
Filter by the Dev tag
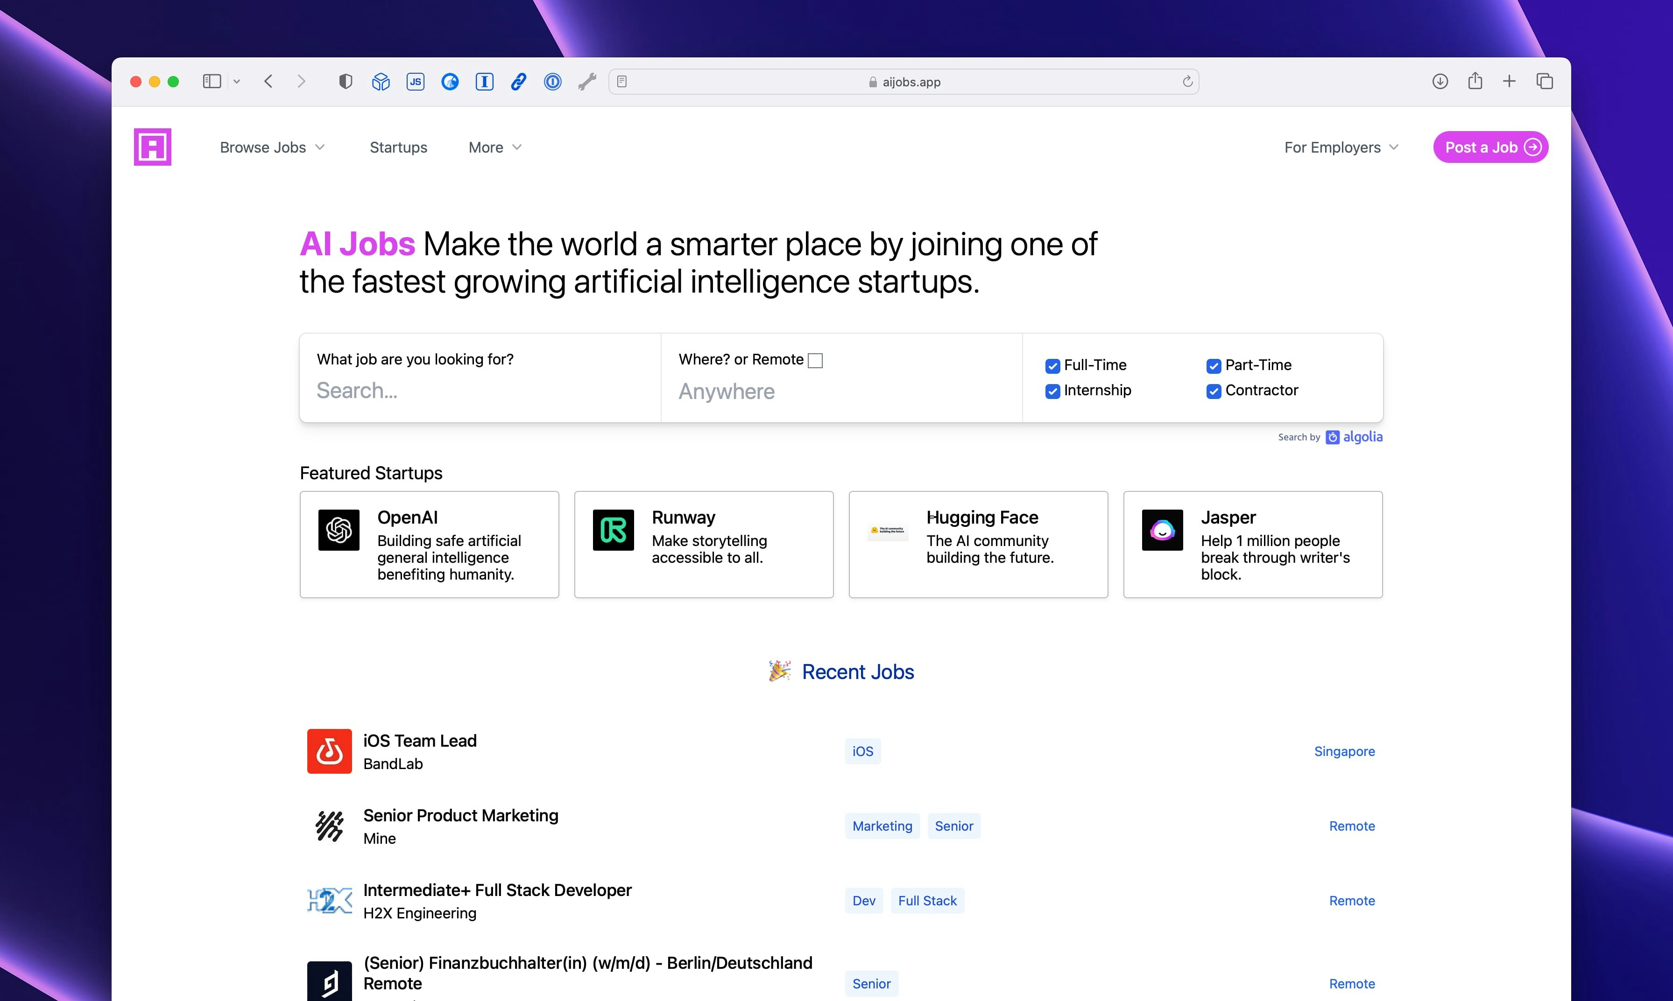864,901
